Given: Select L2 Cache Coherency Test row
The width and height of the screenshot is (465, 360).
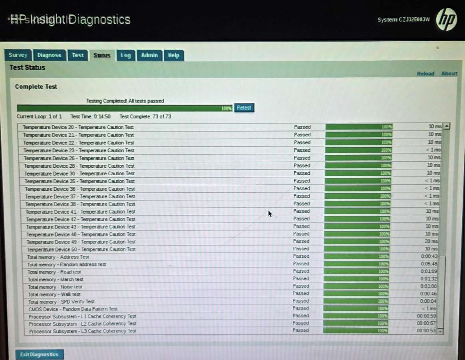Looking at the screenshot, I should pyautogui.click(x=230, y=324).
